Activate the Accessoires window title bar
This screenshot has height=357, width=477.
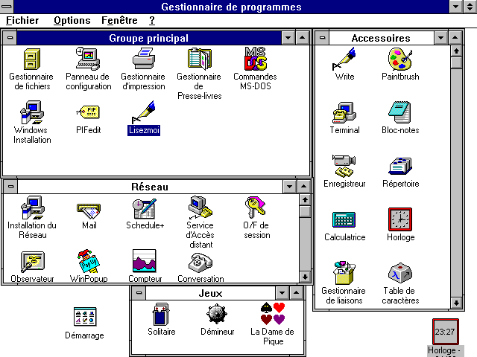click(x=381, y=38)
